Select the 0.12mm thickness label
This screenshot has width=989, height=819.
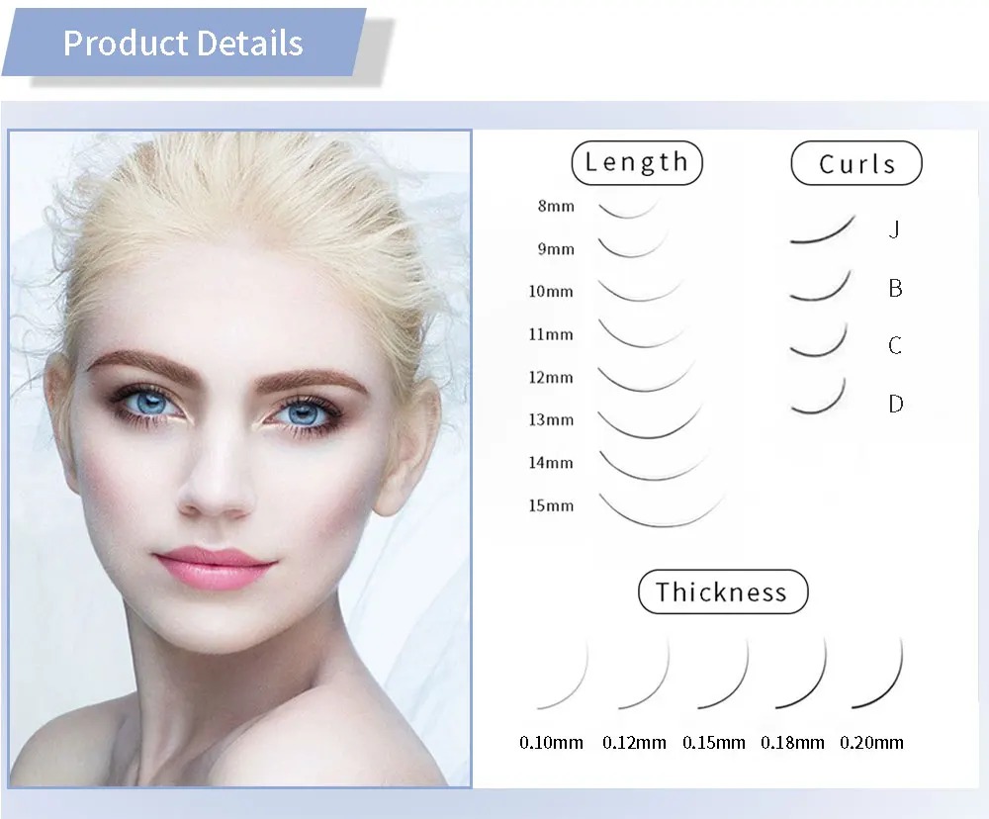pos(635,743)
